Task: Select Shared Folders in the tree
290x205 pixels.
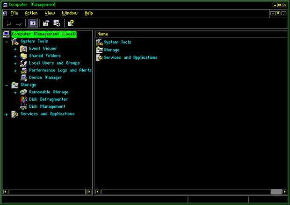Action: 45,56
